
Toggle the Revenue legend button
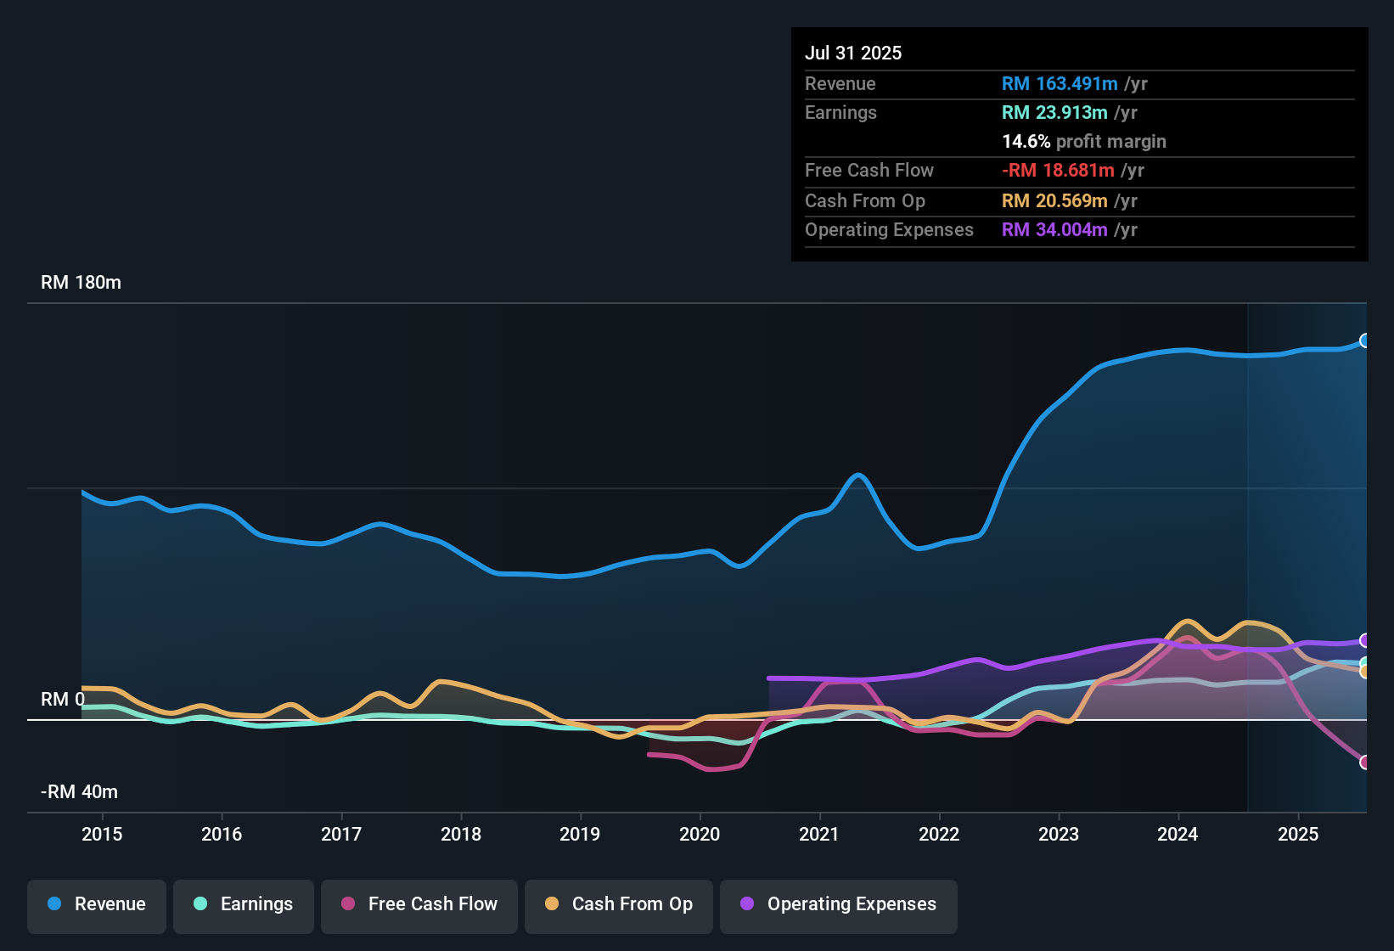click(97, 904)
